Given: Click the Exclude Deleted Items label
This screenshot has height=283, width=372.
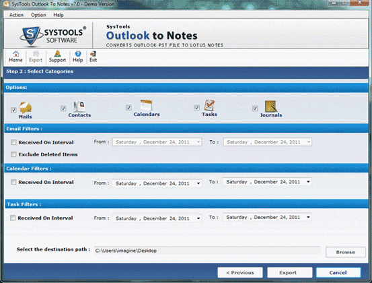Looking at the screenshot, I should pos(48,154).
